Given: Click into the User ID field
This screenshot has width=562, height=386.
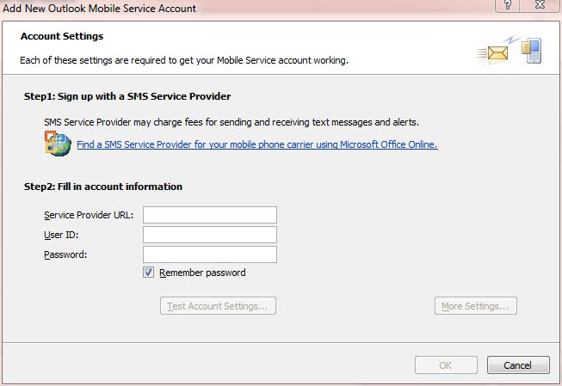Looking at the screenshot, I should (209, 235).
